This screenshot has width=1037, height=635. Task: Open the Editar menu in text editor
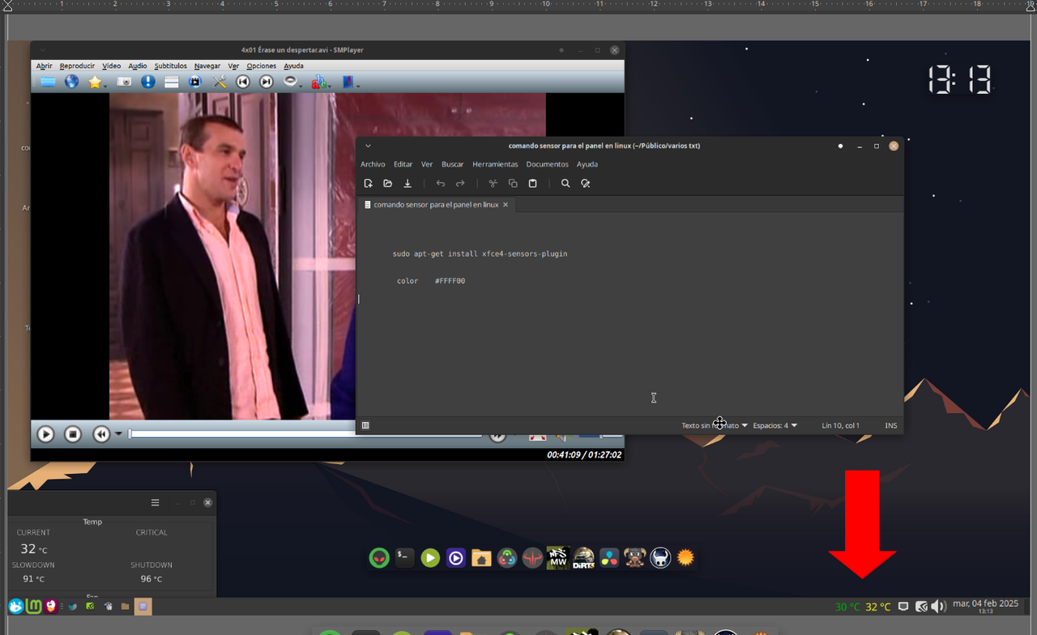403,164
